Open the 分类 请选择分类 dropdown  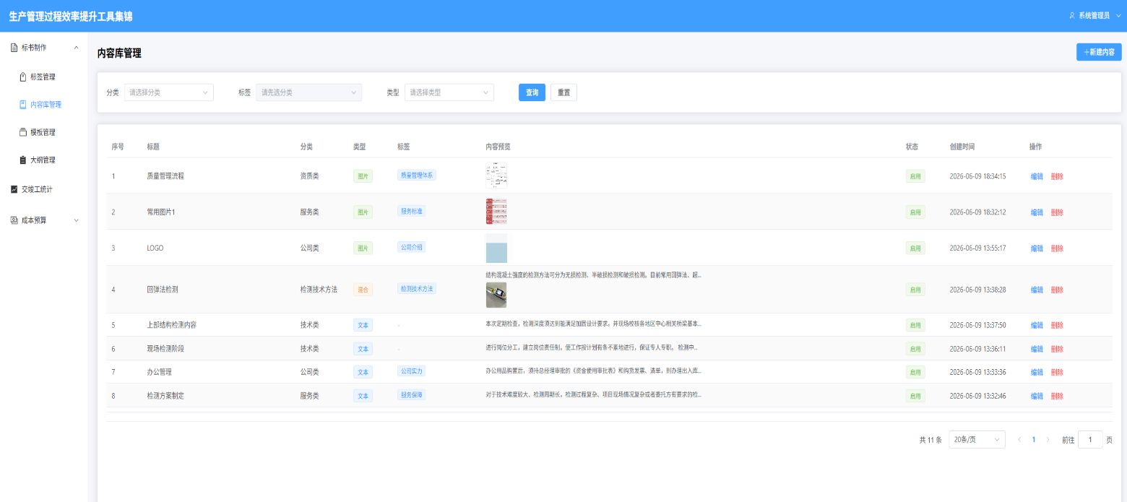click(169, 92)
